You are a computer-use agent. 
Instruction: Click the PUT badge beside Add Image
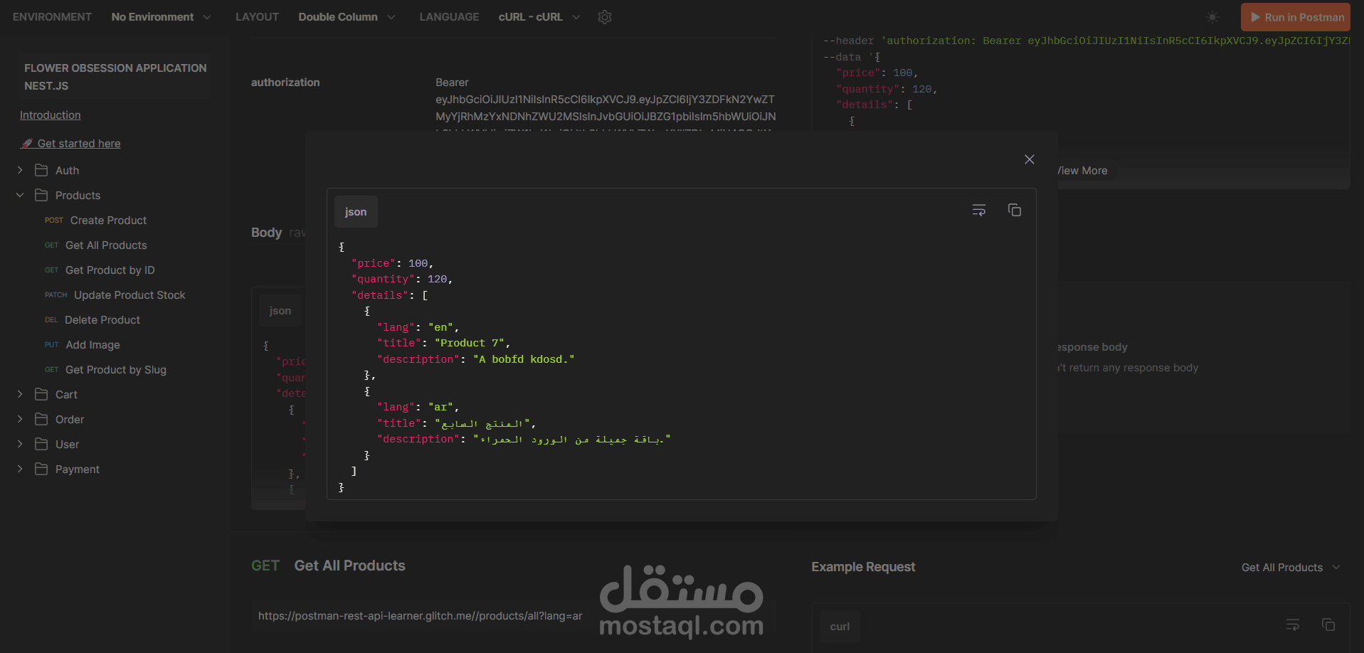tap(52, 345)
